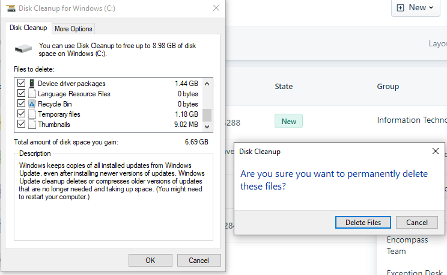
Task: Click the Information Technology group cell
Action: [412, 120]
